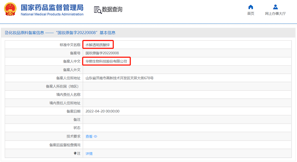This screenshot has width=297, height=162.
Task: Open the 查看 link for 技术要求
Action: click(x=89, y=137)
